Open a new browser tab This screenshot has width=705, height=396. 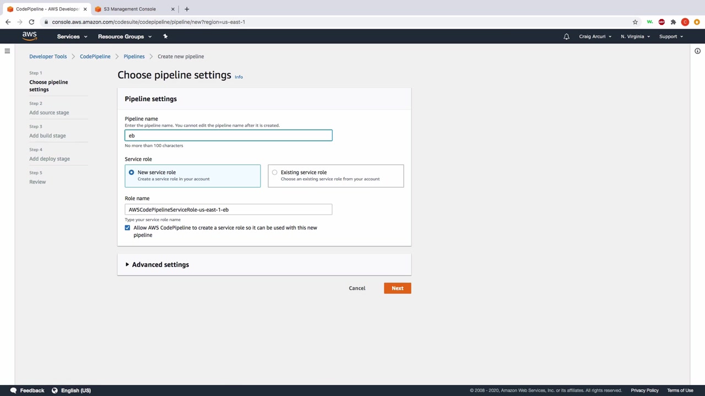coord(187,9)
